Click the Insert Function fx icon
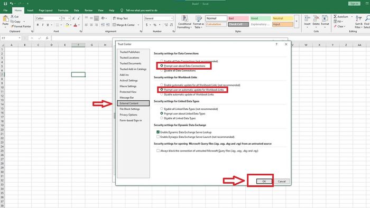This screenshot has width=370, height=208. [47, 38]
